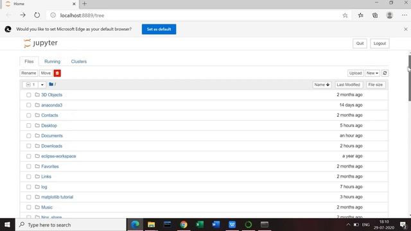Screen dimensions: 411x231
Task: Click the red trash delete button
Action: [57, 73]
